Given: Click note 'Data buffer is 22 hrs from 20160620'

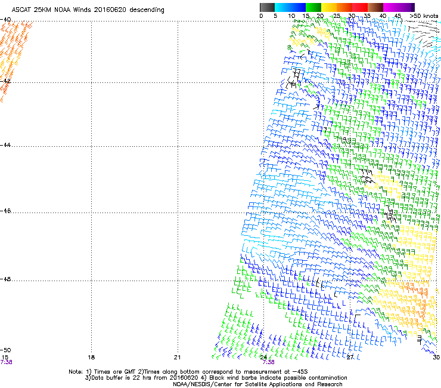Looking at the screenshot, I should [x=145, y=378].
